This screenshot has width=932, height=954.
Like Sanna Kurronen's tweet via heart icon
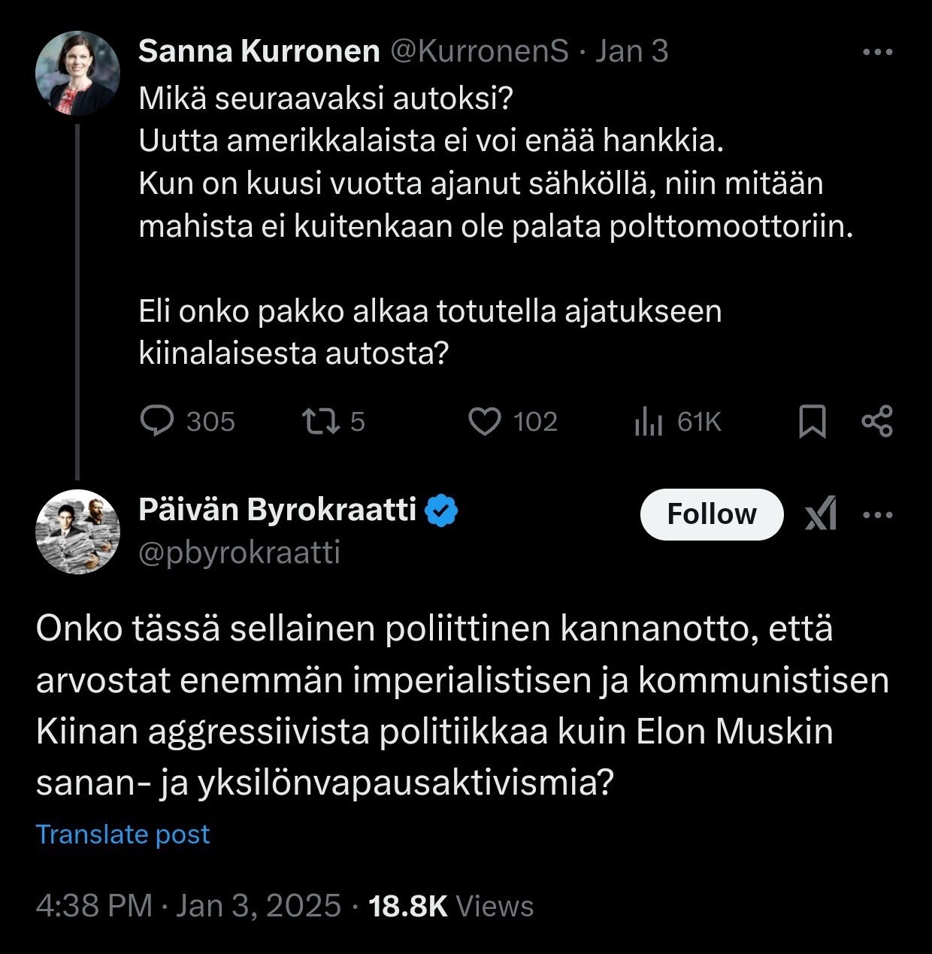pos(485,421)
